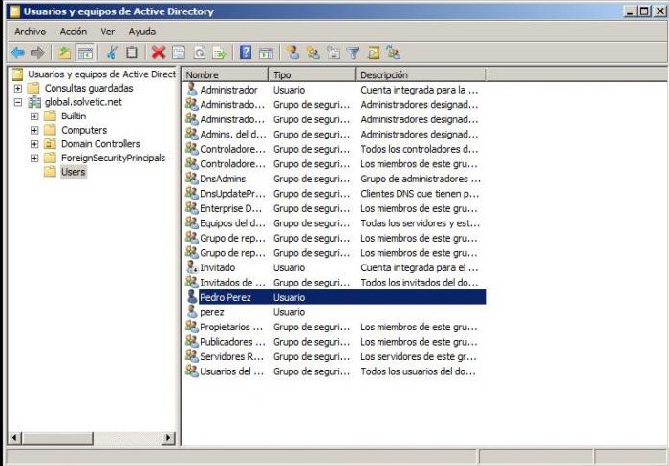Click the Add to group icon at toolbar end
This screenshot has height=466, width=670.
394,53
